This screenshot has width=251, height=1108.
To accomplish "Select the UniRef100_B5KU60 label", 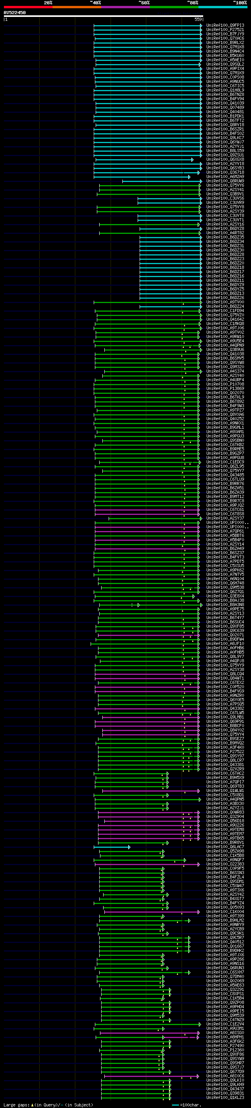I will pos(225,55).
